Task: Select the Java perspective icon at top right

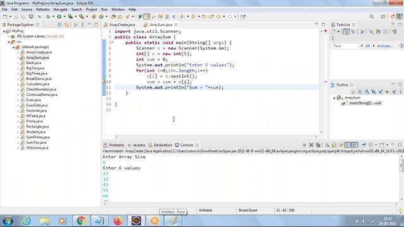Action: click(x=400, y=17)
